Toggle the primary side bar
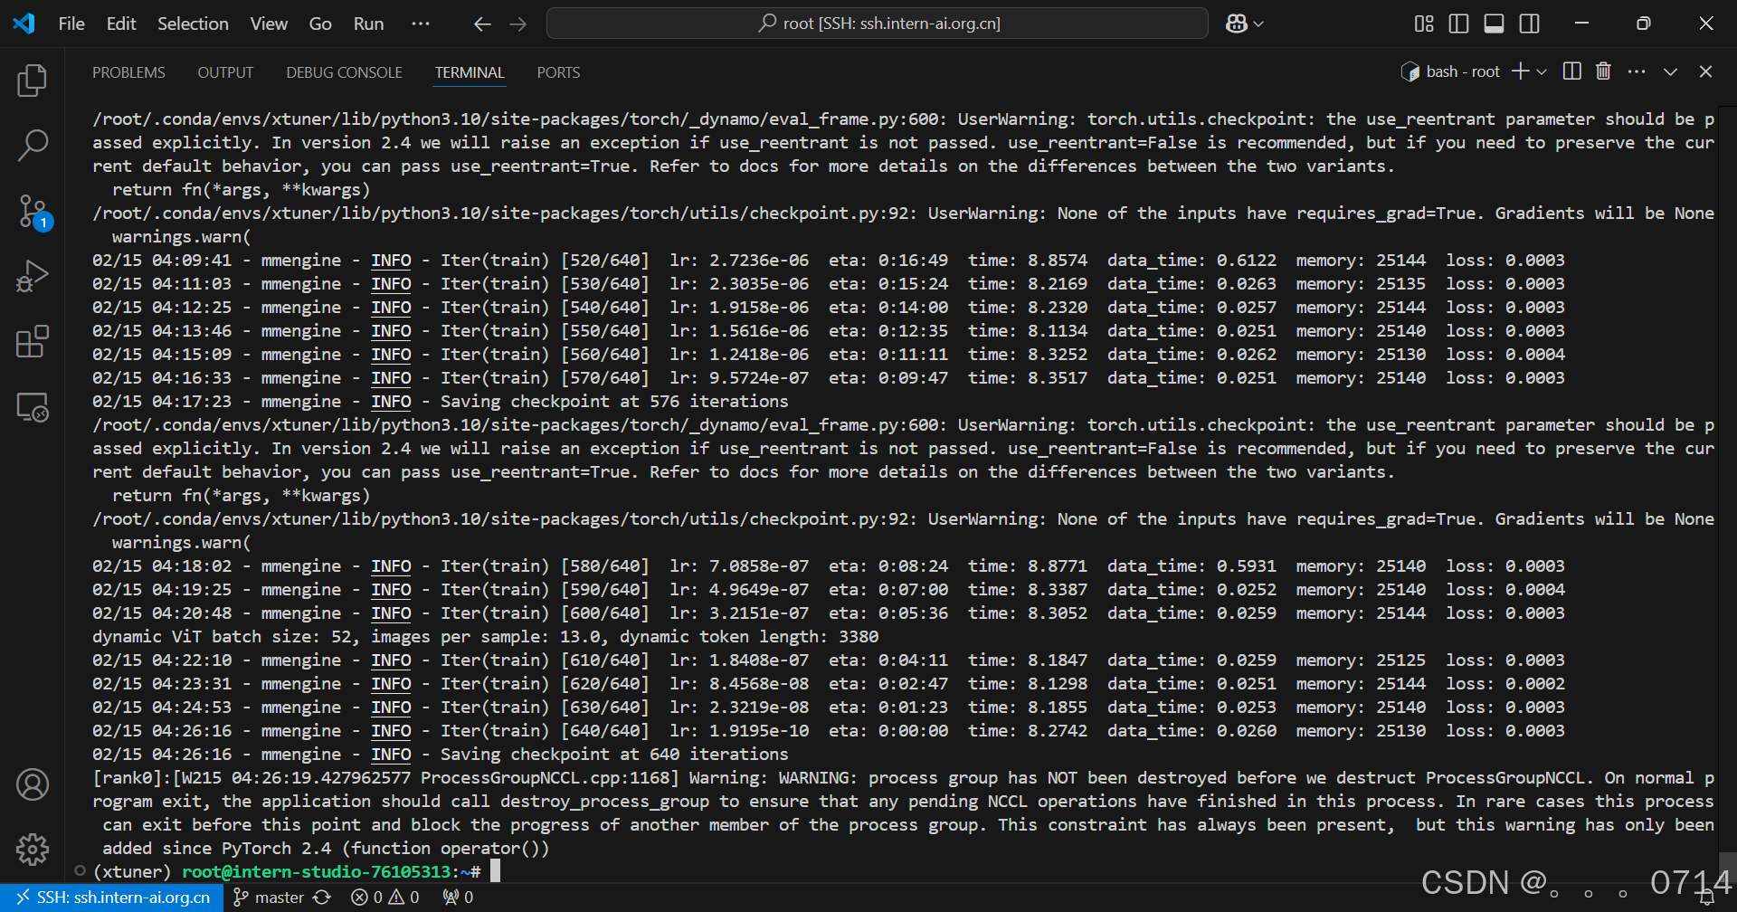 (x=1458, y=24)
